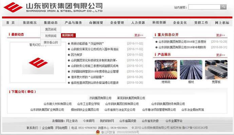234x135 pixels.
Task: Click the slideshow placeholder logo image
Action: (38, 64)
